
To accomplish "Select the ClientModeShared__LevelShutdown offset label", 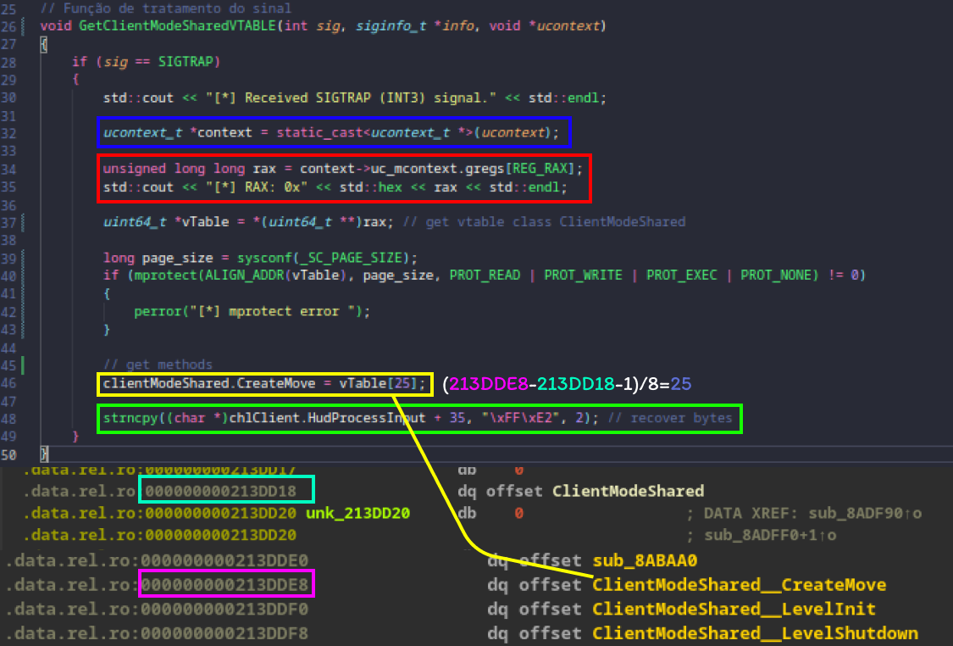I will pos(755,633).
